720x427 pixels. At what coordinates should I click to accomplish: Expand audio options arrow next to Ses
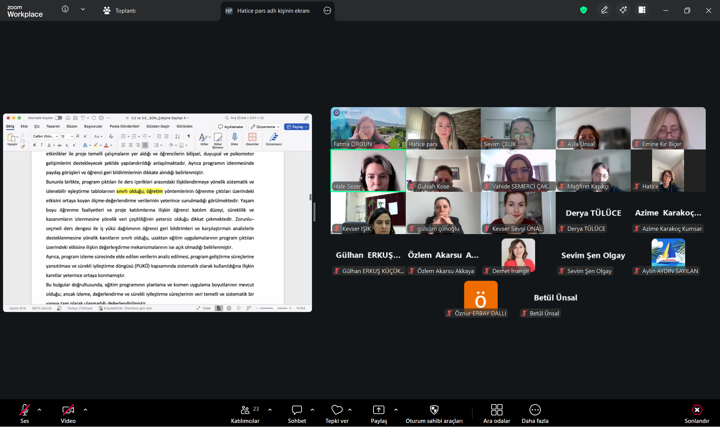coord(39,410)
